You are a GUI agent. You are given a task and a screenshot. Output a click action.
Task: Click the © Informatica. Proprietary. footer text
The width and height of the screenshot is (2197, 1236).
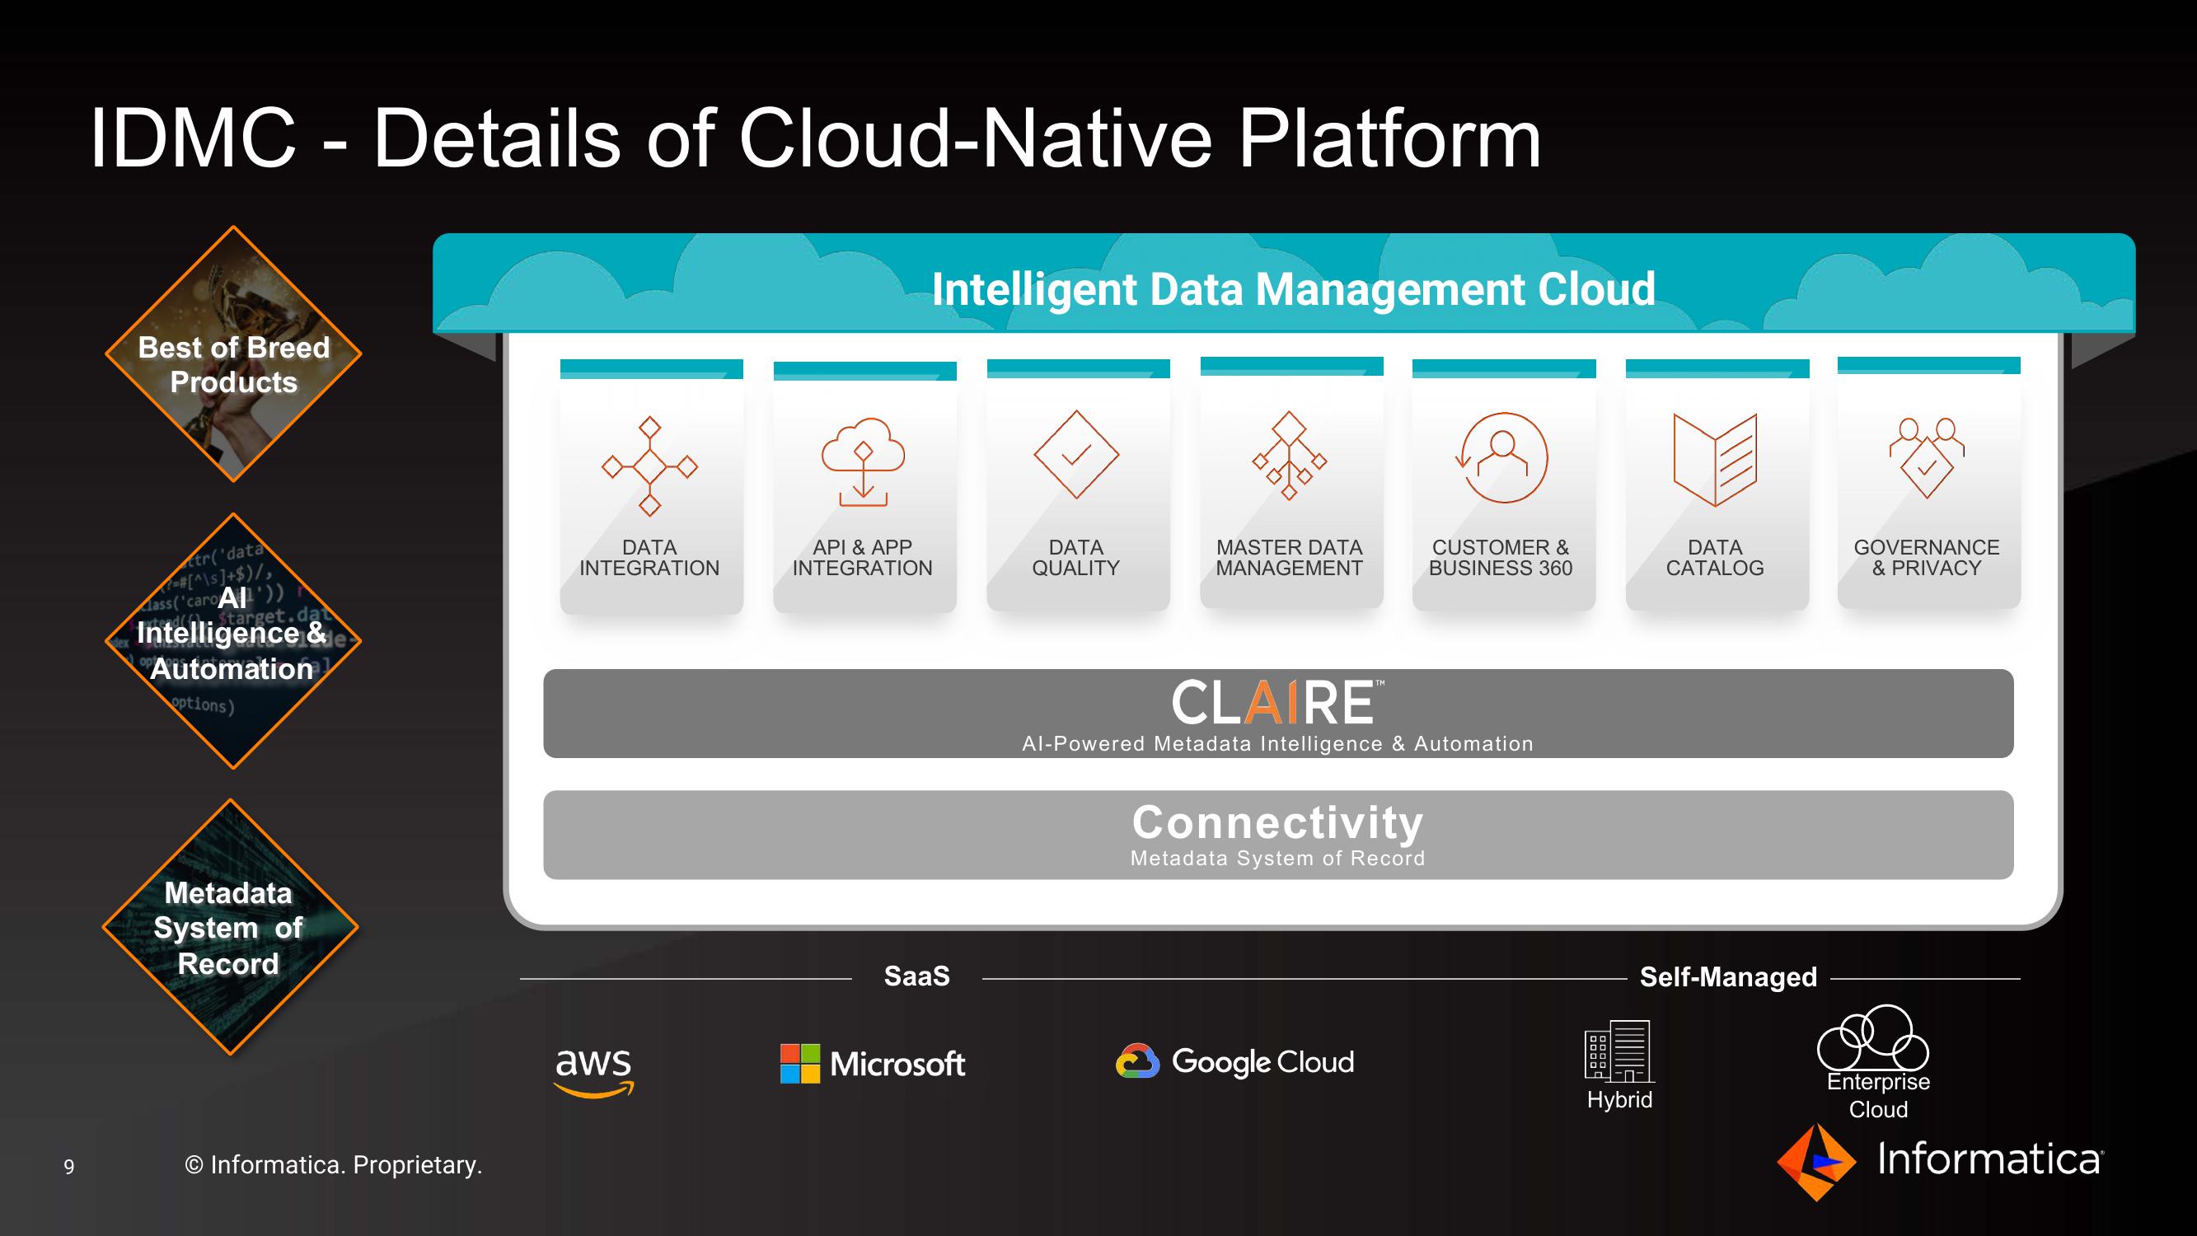pyautogui.click(x=334, y=1165)
